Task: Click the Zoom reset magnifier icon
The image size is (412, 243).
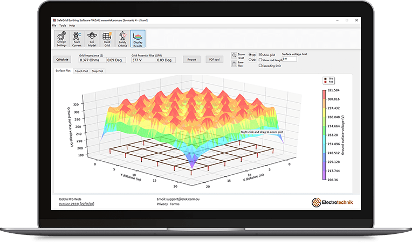Action: [234, 55]
